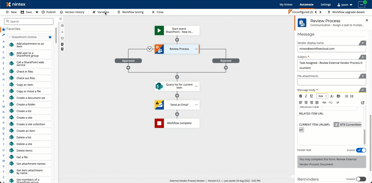Apply underline formatting in message body

click(x=311, y=96)
